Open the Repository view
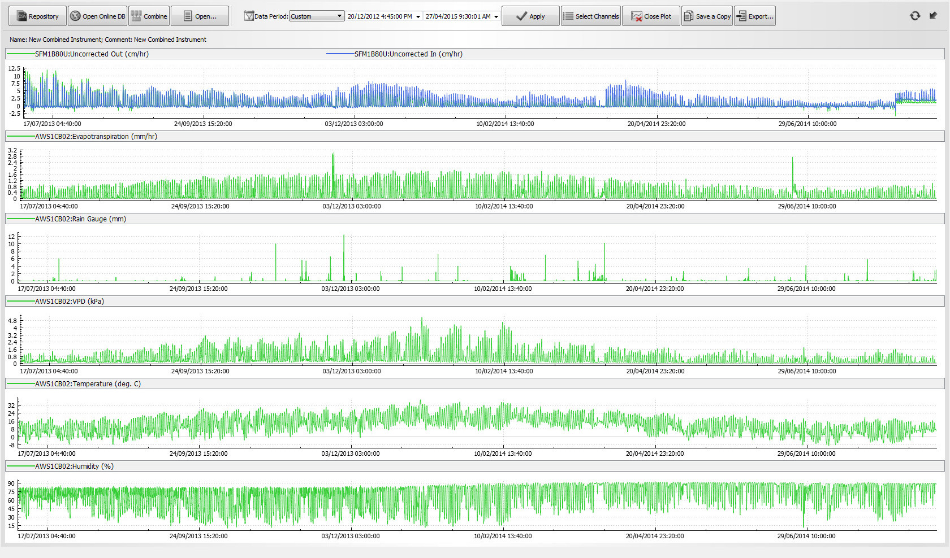The height and width of the screenshot is (558, 950). point(37,16)
